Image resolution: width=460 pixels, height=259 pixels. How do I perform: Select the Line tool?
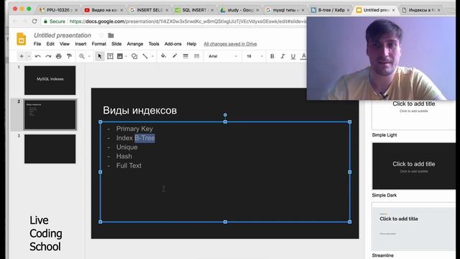click(145, 56)
